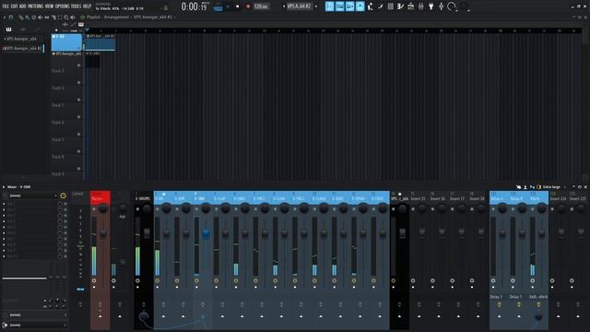Click the highlighted blue track 1 header
Image resolution: width=590 pixels, height=332 pixels.
coord(66,42)
